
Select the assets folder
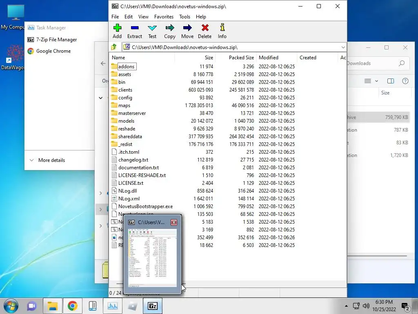coord(125,74)
